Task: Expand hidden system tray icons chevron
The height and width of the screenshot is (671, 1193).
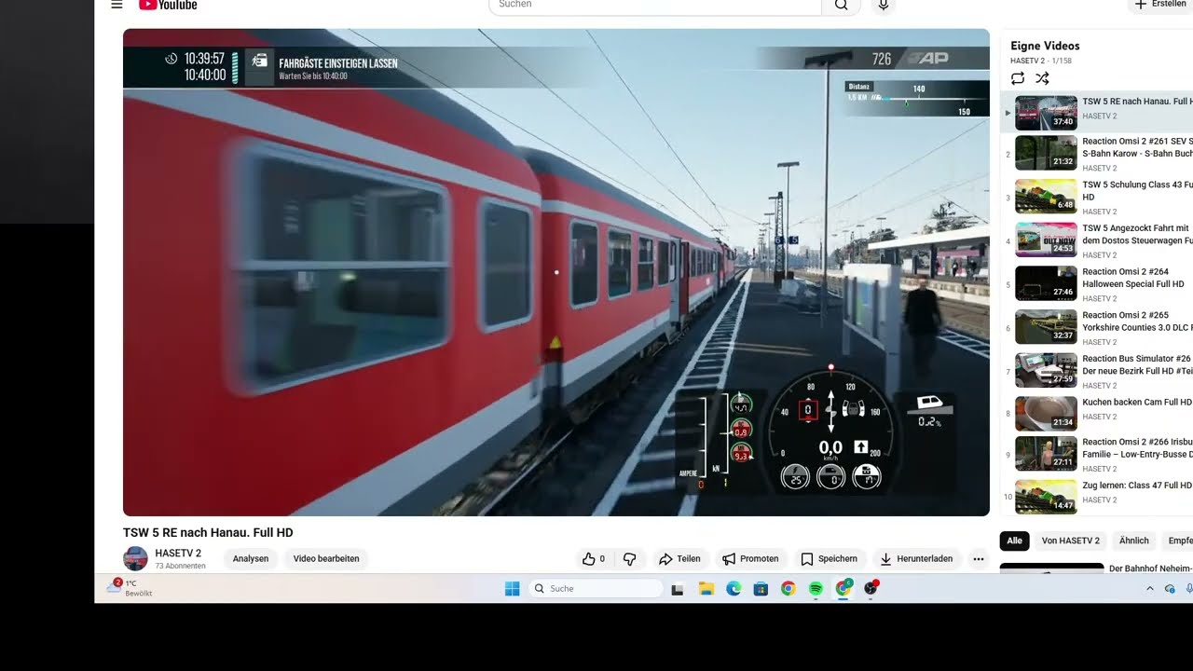Action: coord(1149,588)
